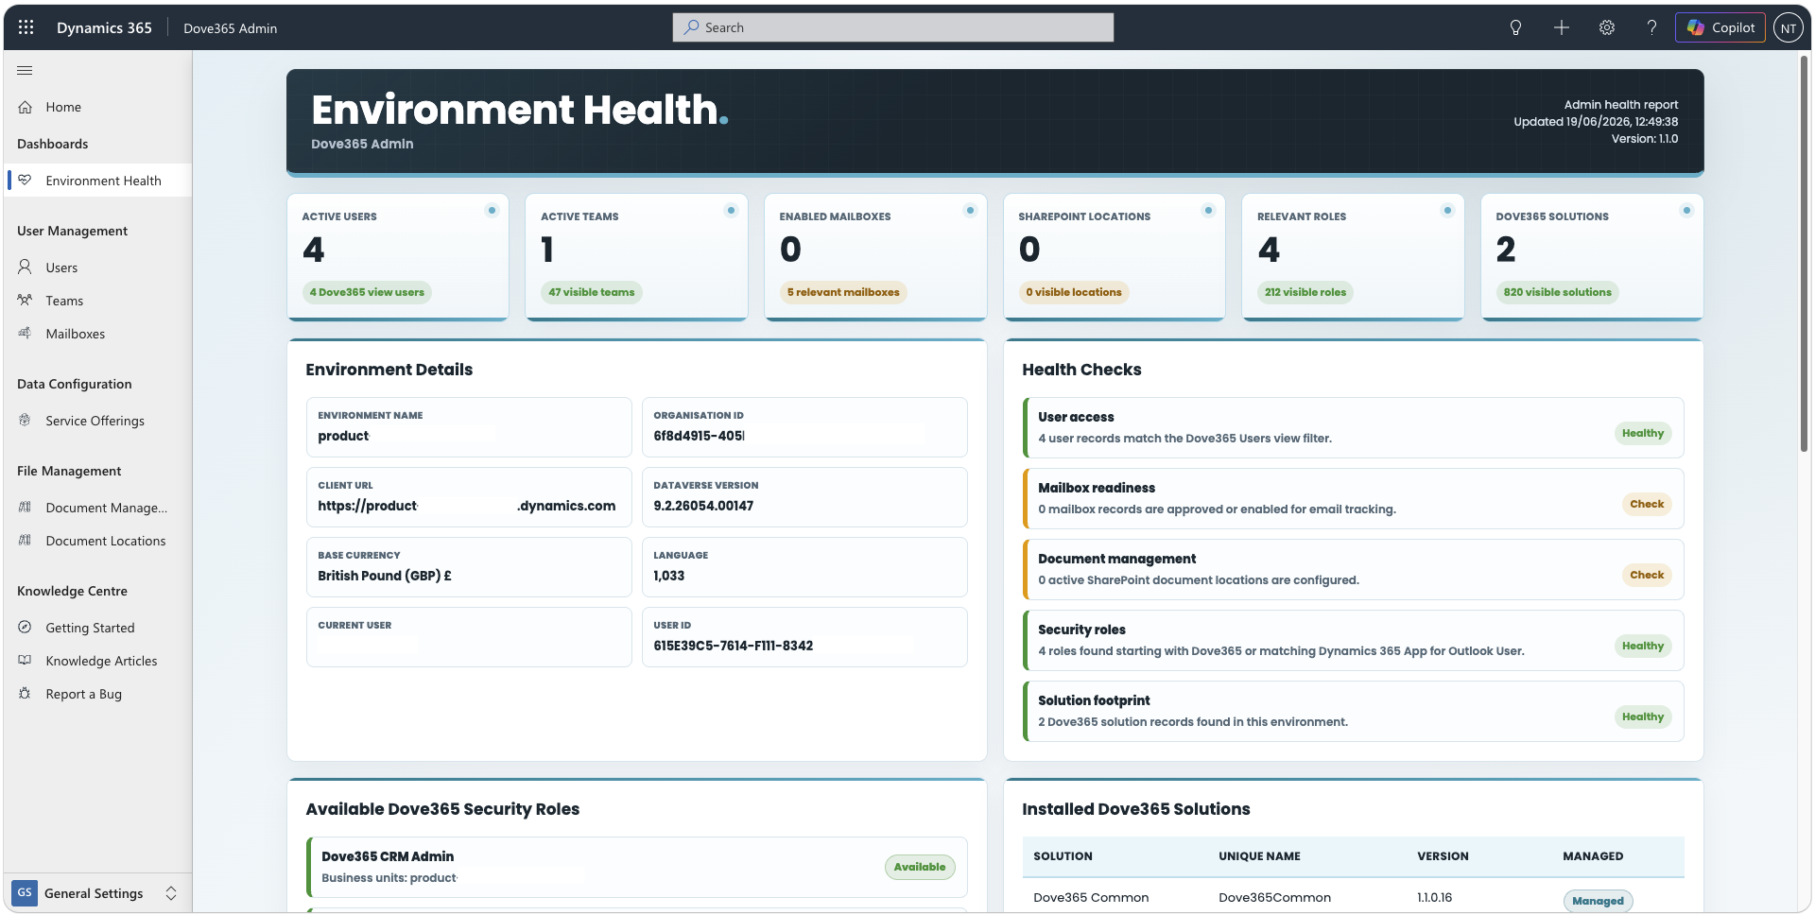Viewport: 1815px width, 915px height.
Task: Click the Service Offerings icon
Action: coord(26,421)
